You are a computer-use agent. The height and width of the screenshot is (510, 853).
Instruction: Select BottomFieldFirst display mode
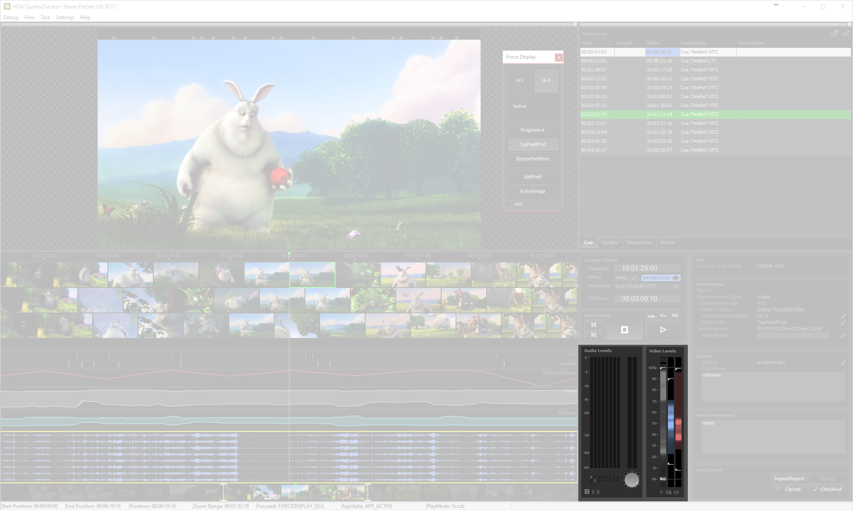click(533, 159)
